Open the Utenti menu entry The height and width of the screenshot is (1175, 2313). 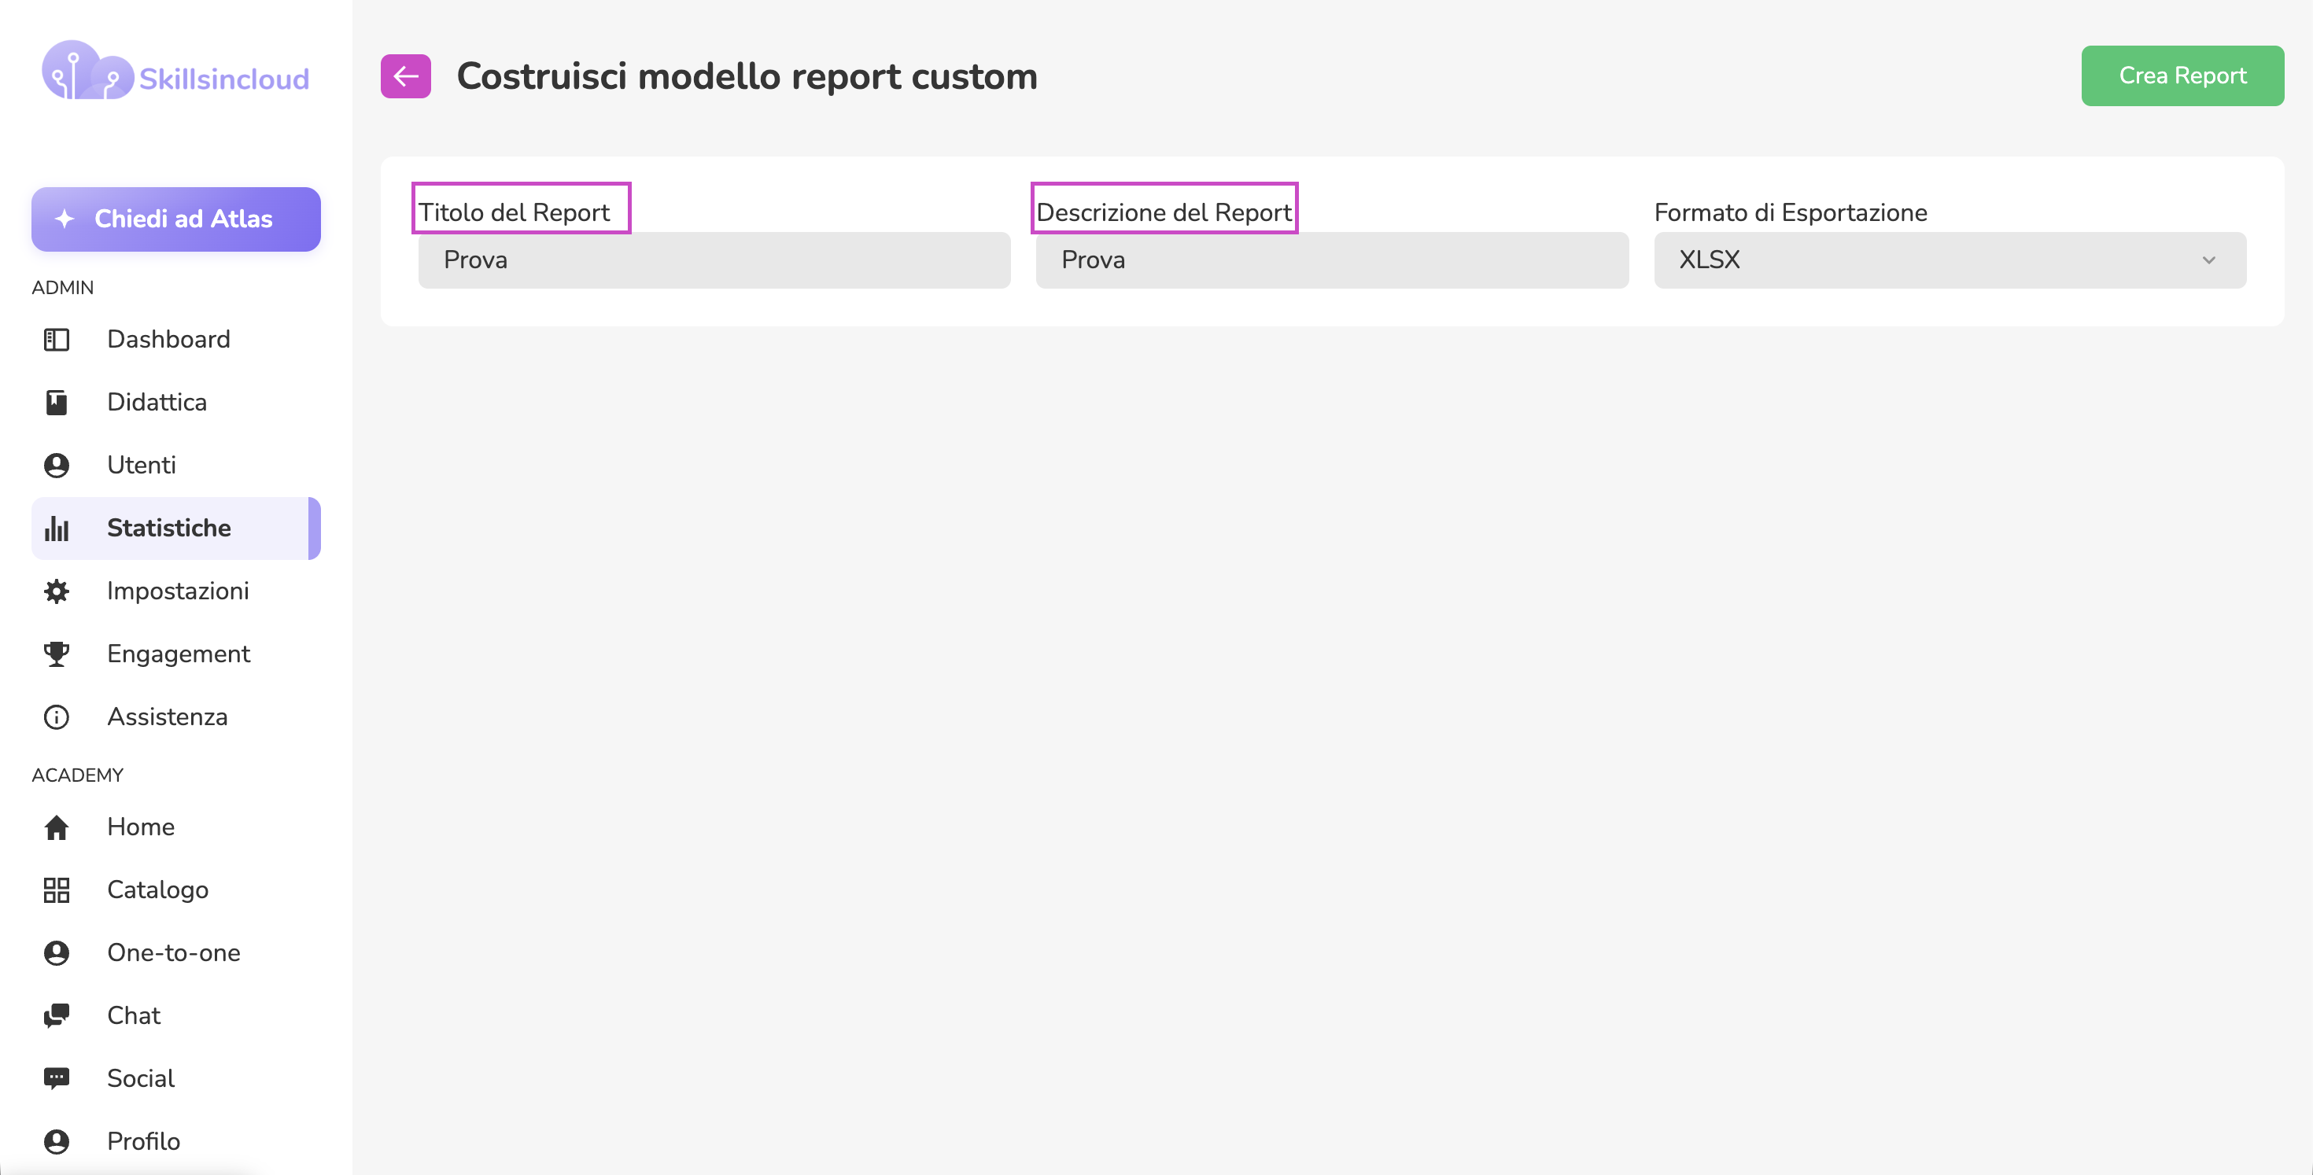tap(176, 465)
